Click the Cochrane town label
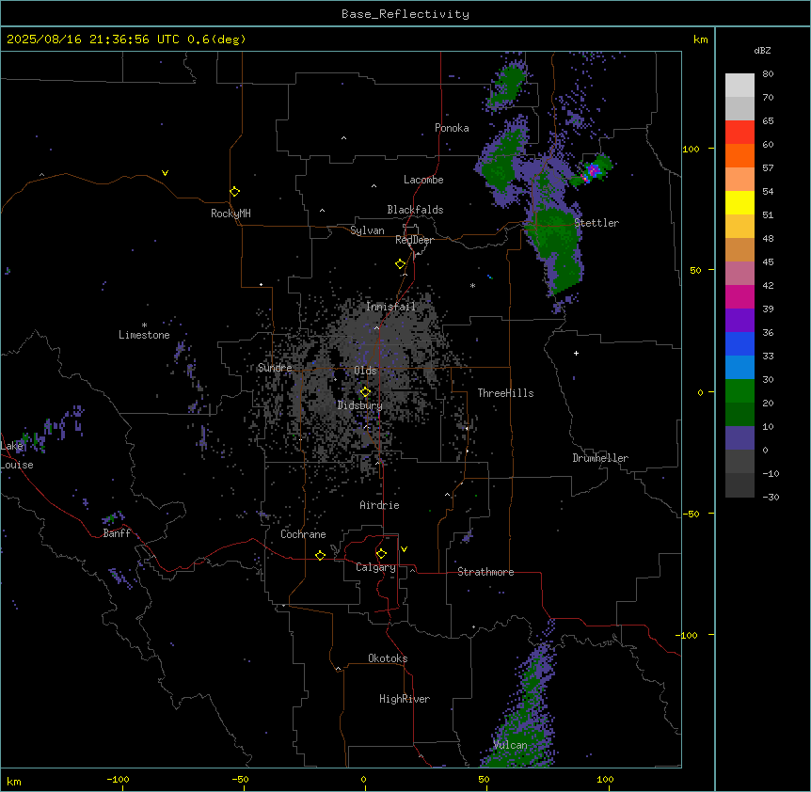The height and width of the screenshot is (792, 811). (x=303, y=534)
